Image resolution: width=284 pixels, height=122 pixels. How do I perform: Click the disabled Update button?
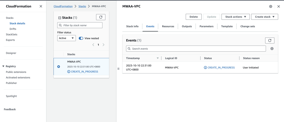pyautogui.click(x=212, y=17)
